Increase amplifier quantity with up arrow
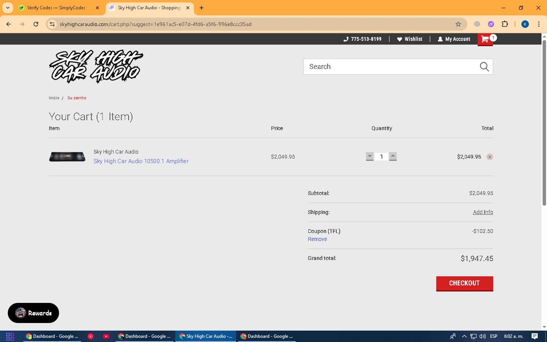The image size is (547, 342). 393,156
